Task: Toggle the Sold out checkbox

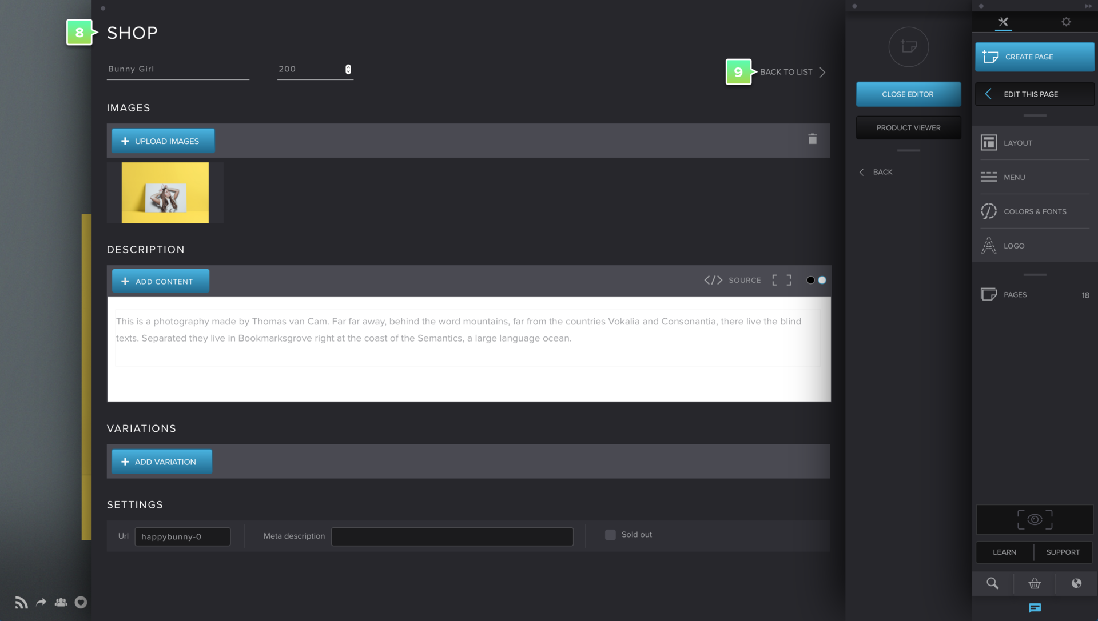Action: click(610, 535)
